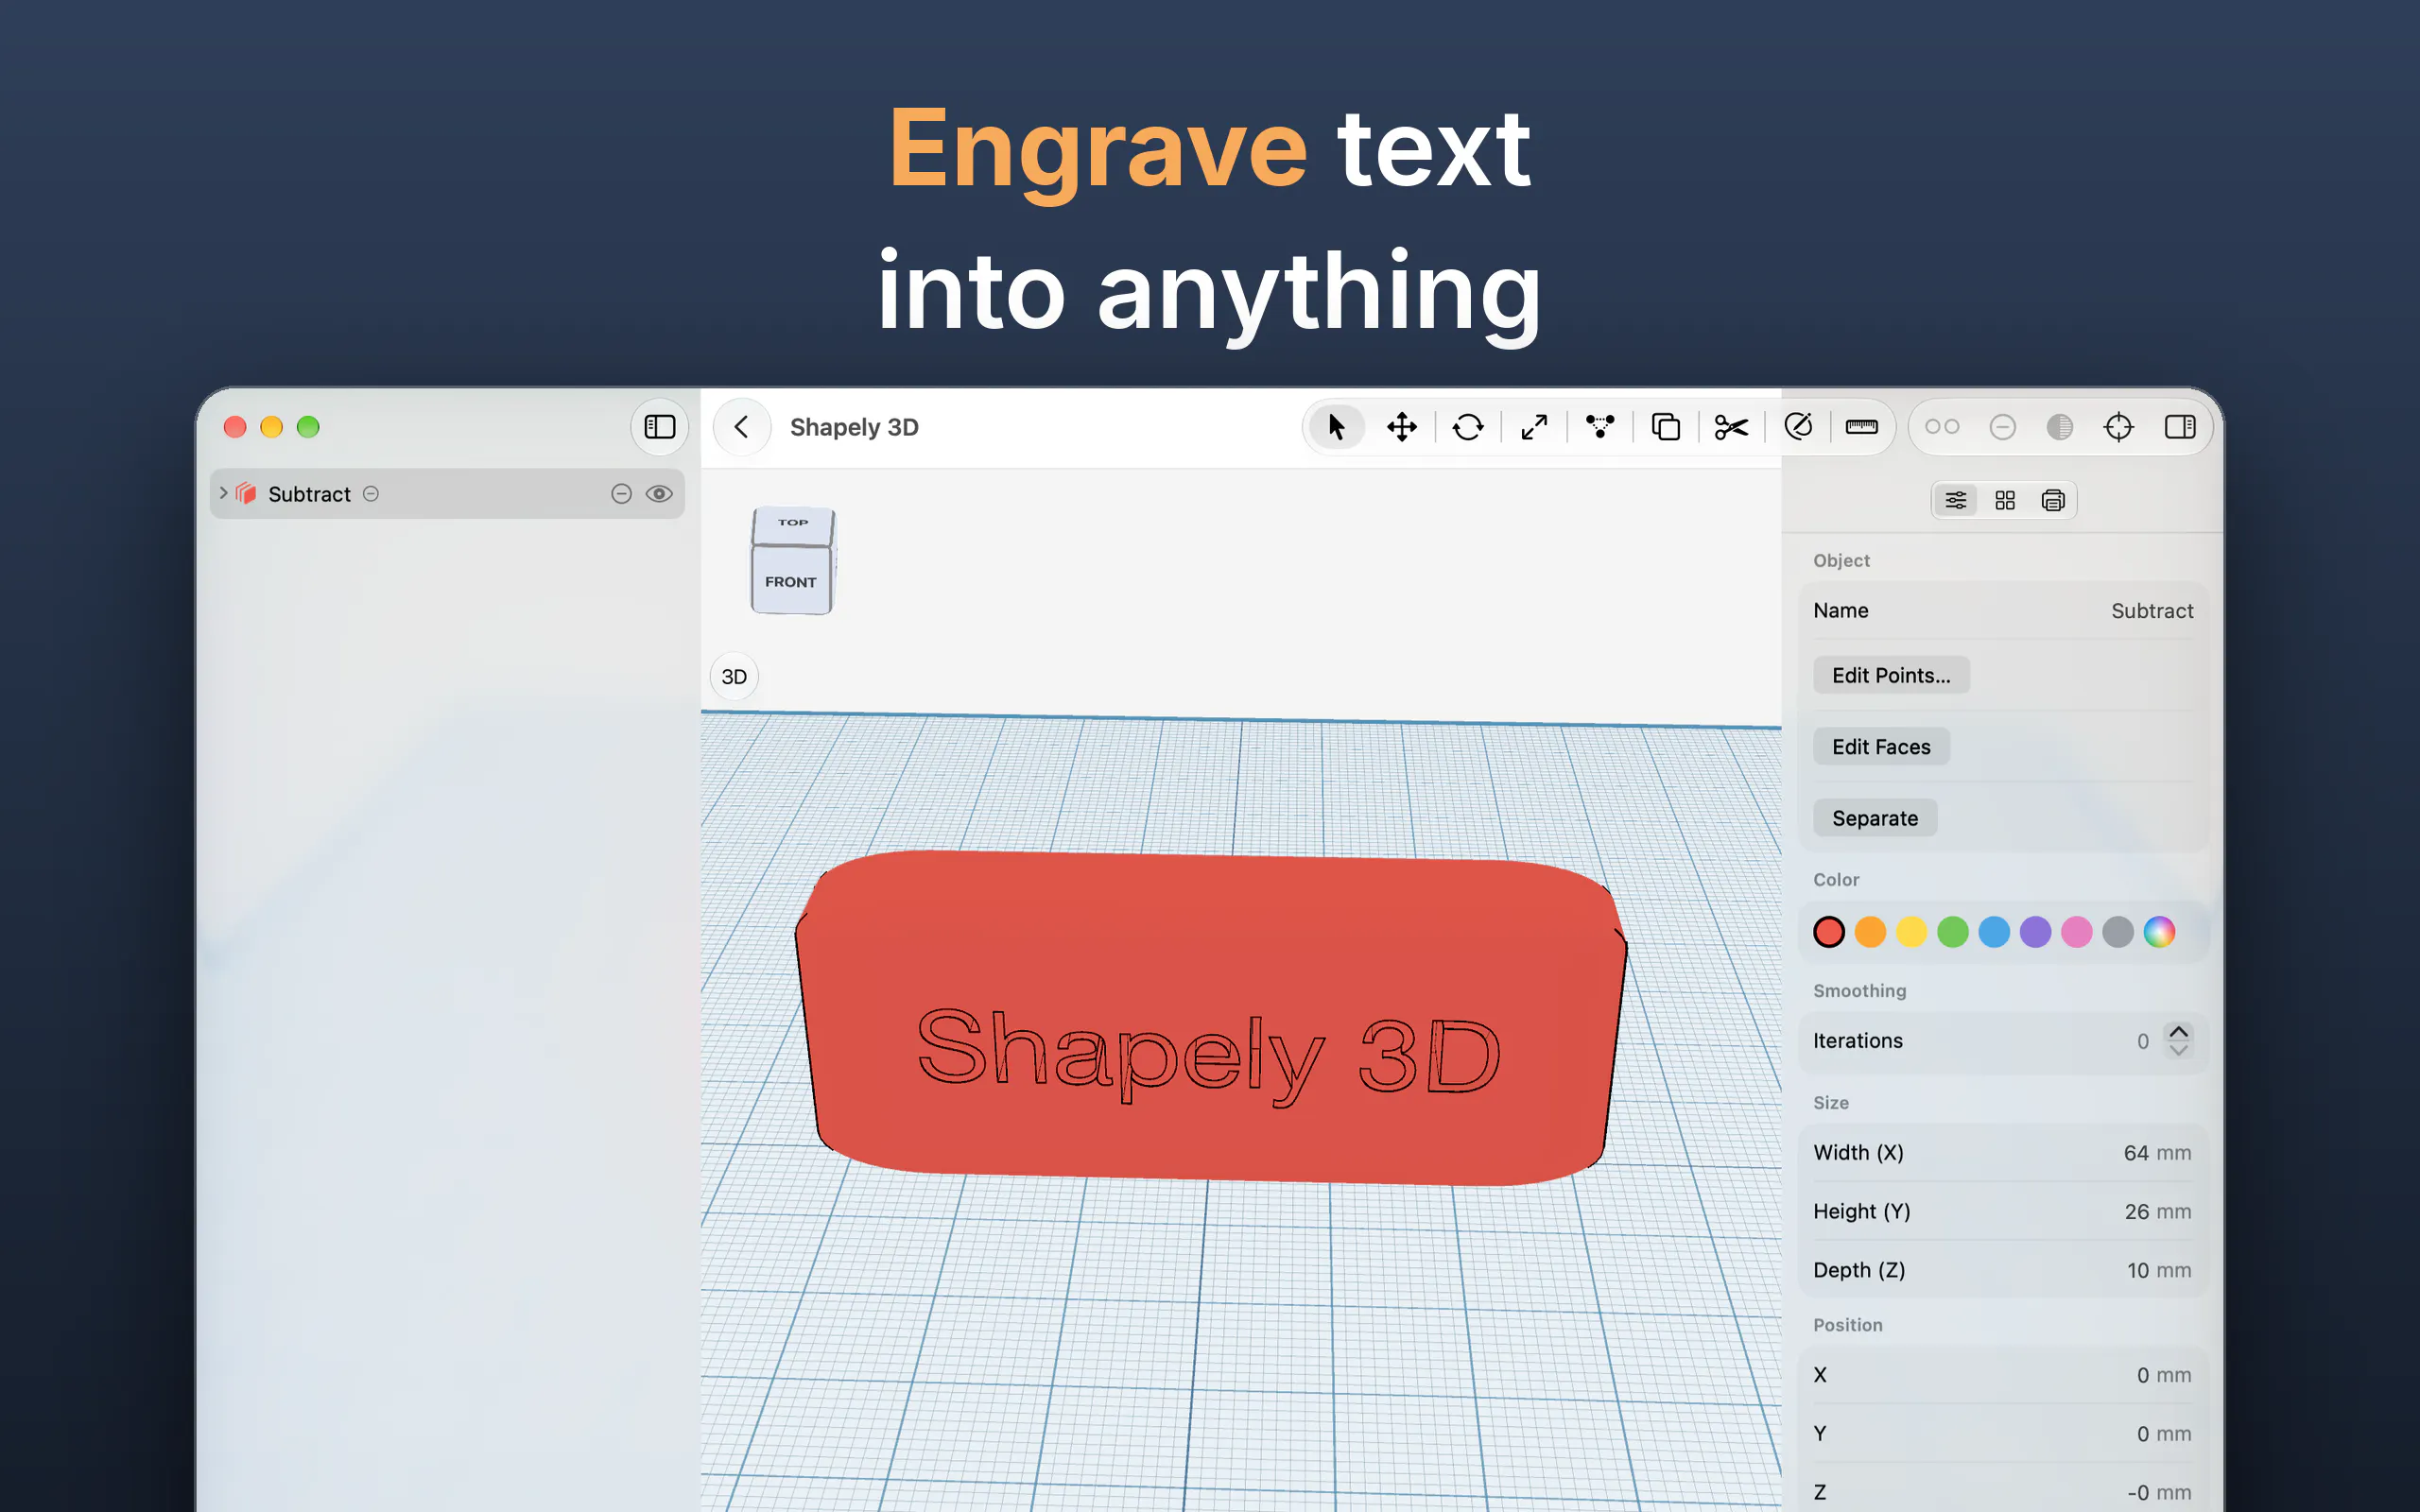The image size is (2420, 1512).
Task: Toggle the right inspector panel icon
Action: tap(2180, 427)
